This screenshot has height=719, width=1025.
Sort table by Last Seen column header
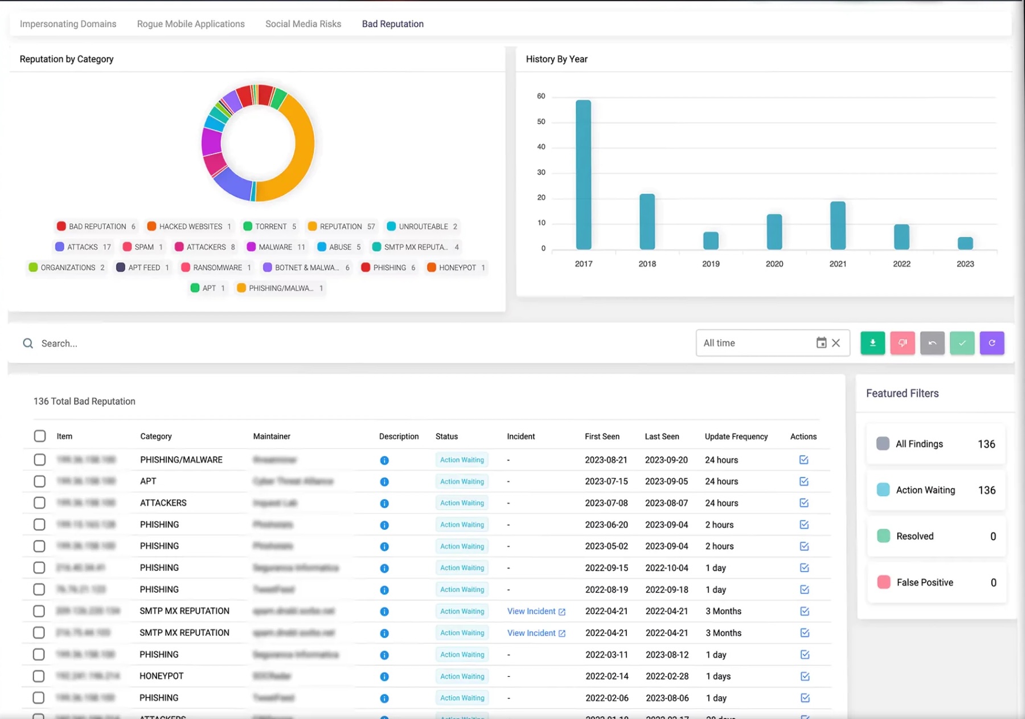[662, 436]
